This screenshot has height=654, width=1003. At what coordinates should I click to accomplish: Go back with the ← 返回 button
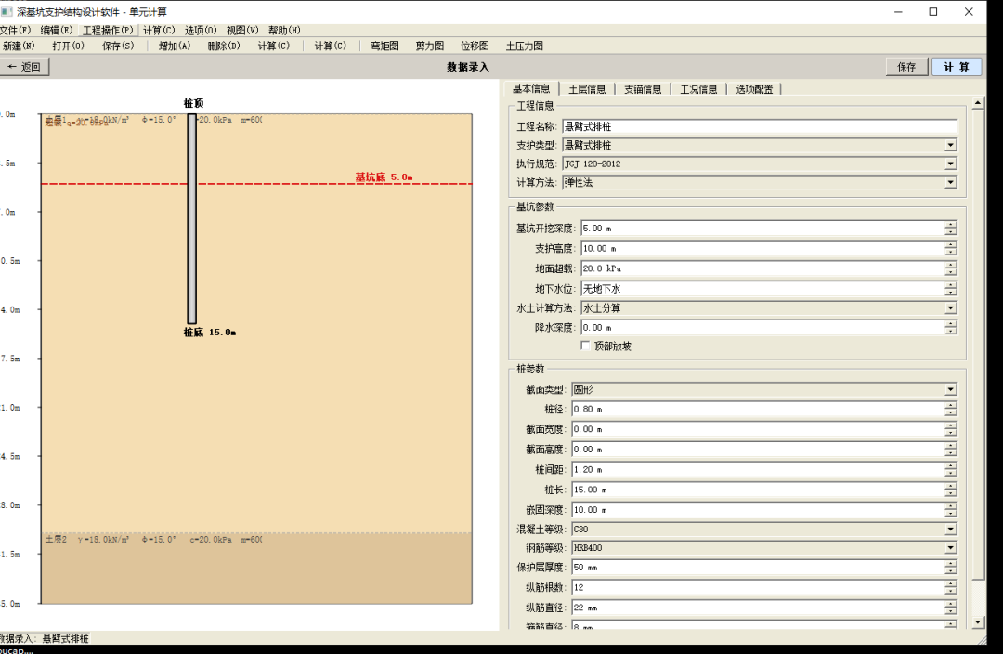pyautogui.click(x=24, y=67)
